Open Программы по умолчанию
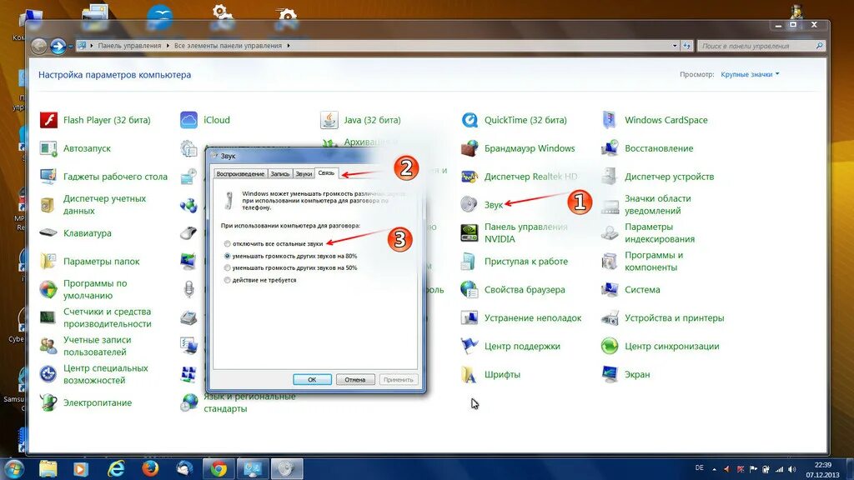854x480 pixels. pyautogui.click(x=84, y=289)
